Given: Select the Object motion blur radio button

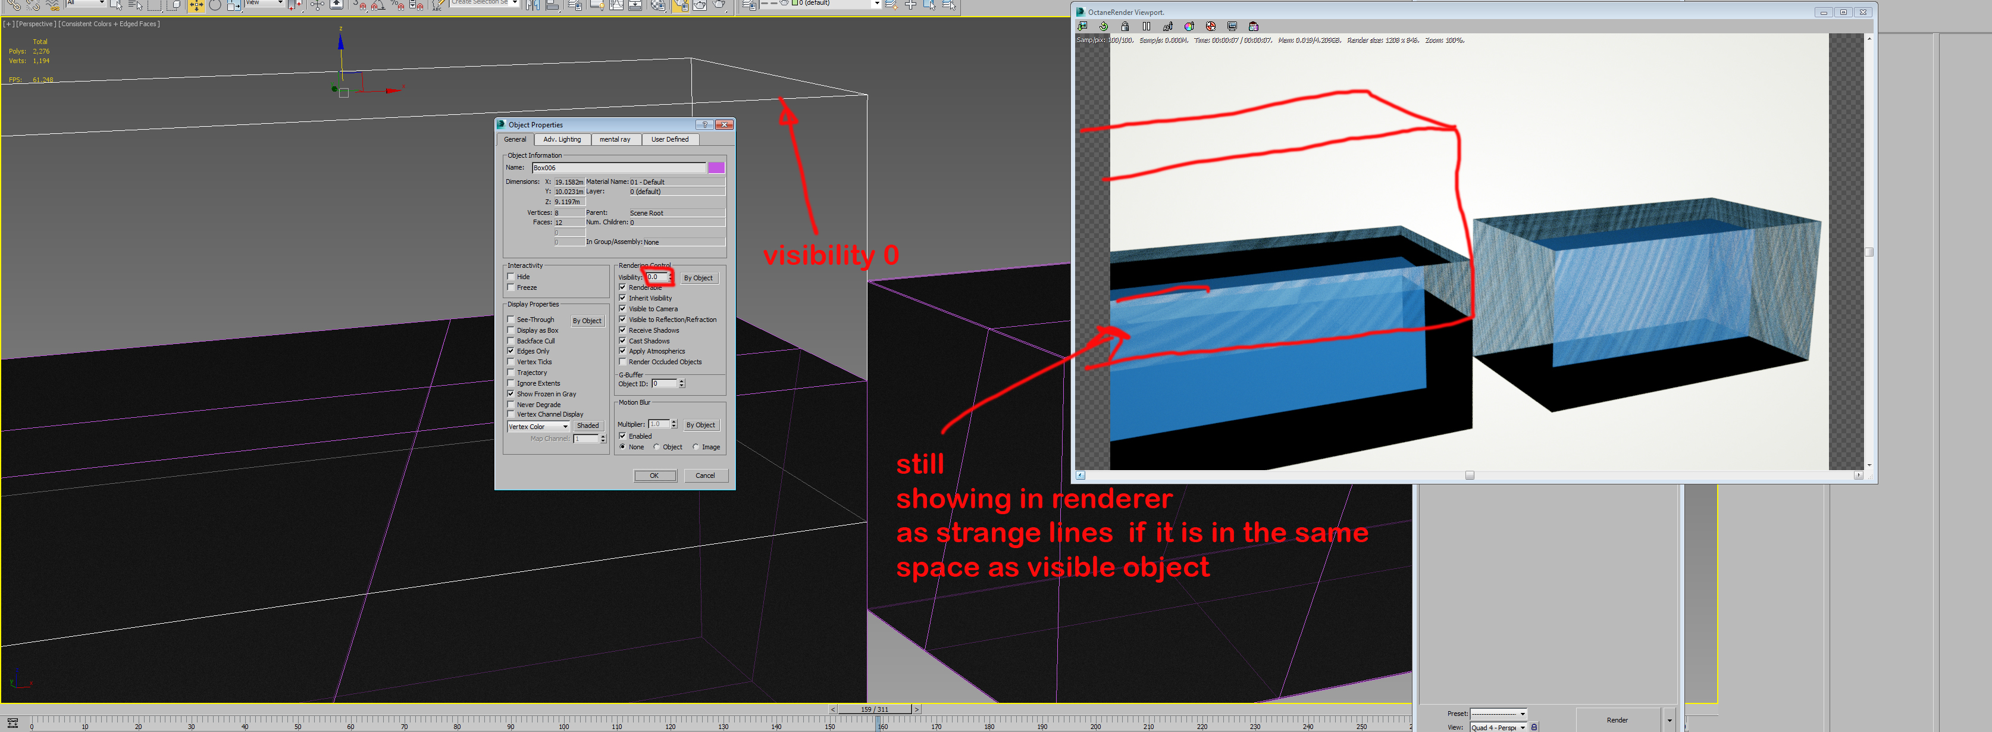Looking at the screenshot, I should 656,448.
